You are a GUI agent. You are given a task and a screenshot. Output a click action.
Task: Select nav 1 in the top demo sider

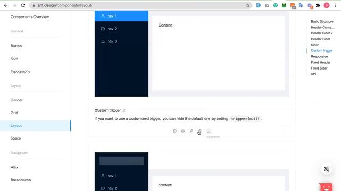(121, 16)
